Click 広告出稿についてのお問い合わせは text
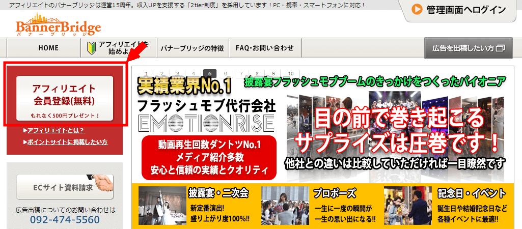This screenshot has width=522, height=229. pyautogui.click(x=65, y=210)
